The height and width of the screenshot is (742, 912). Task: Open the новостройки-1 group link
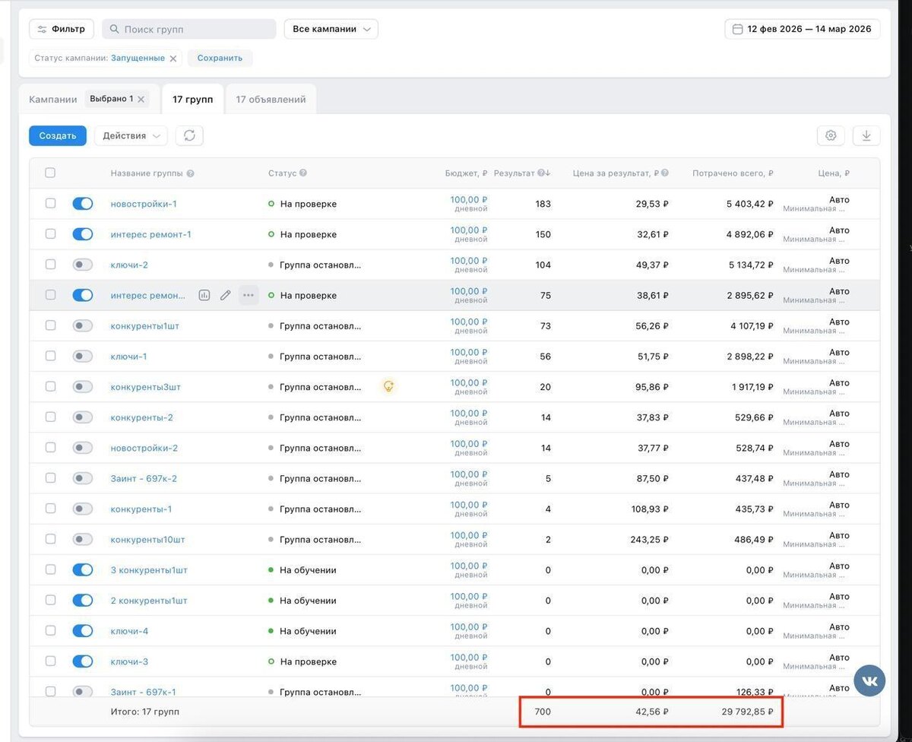tap(144, 204)
